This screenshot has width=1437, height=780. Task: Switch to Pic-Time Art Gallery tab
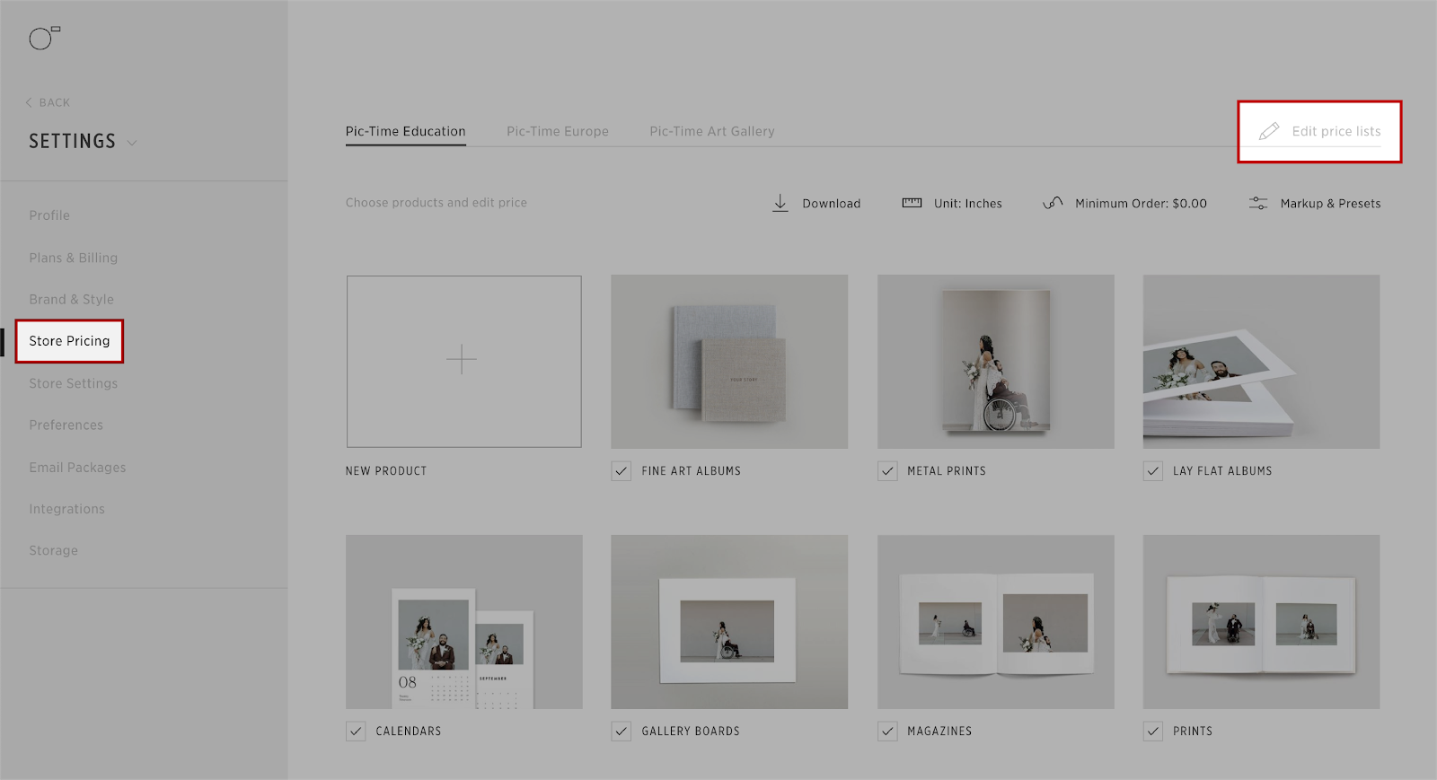(712, 131)
